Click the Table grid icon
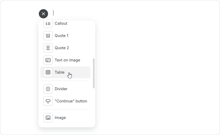 pos(48,72)
